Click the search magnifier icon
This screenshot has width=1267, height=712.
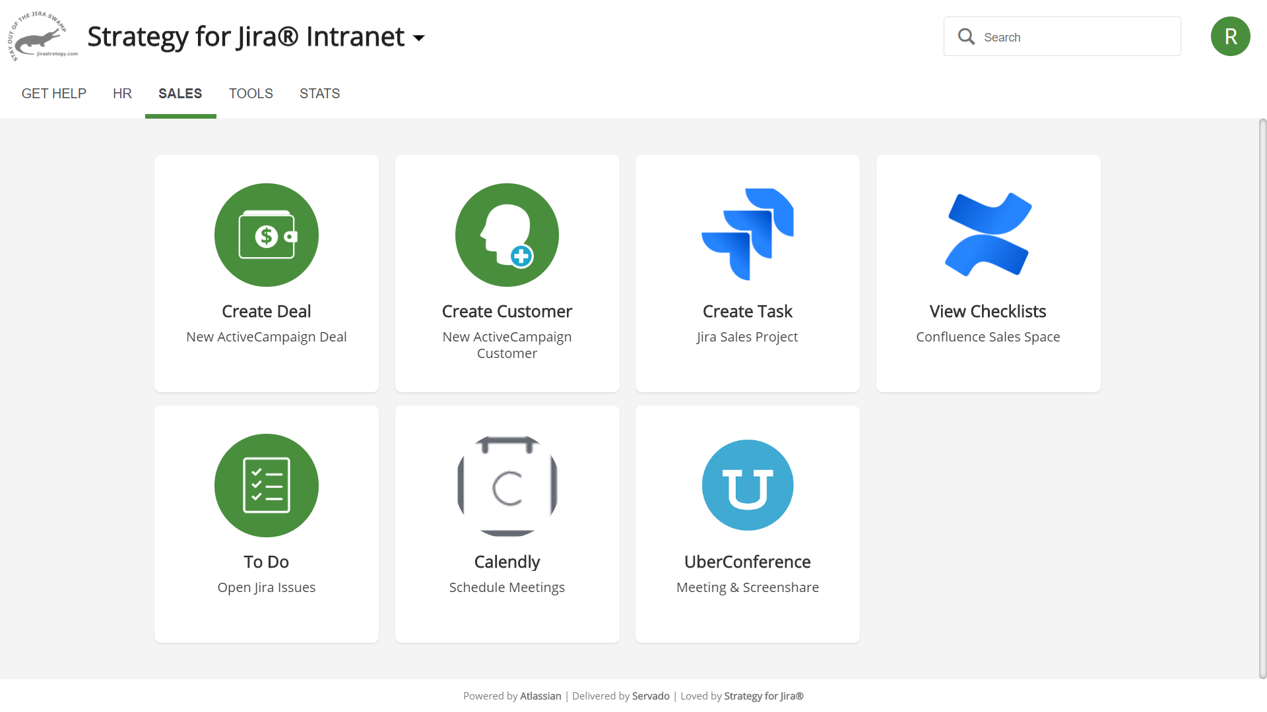tap(966, 37)
